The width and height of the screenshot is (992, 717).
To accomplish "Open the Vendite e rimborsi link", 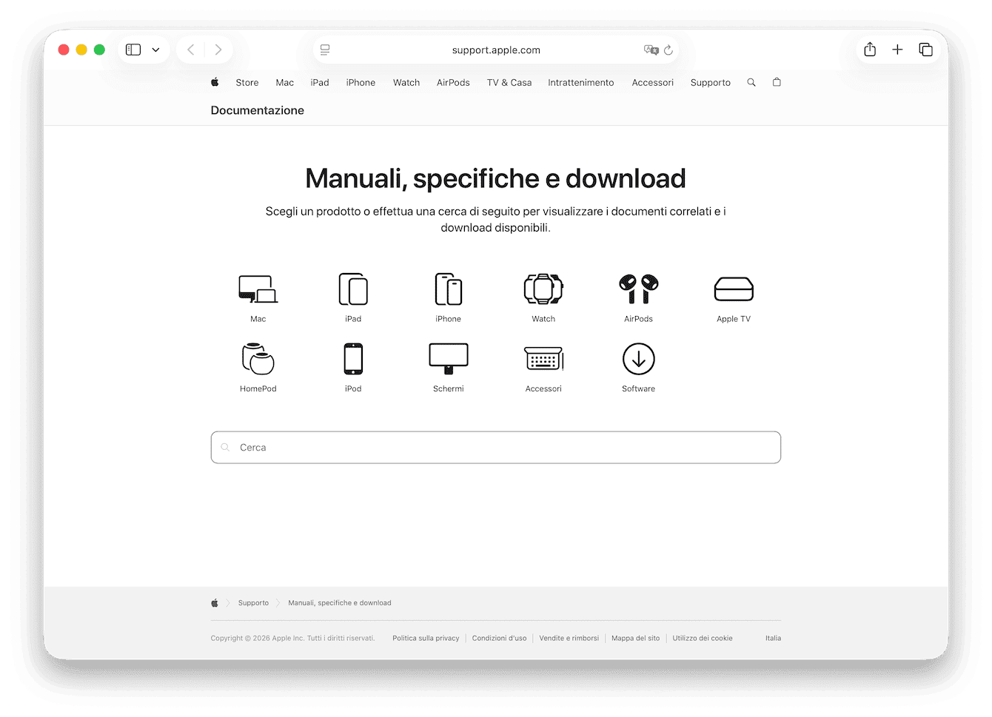I will [x=569, y=638].
